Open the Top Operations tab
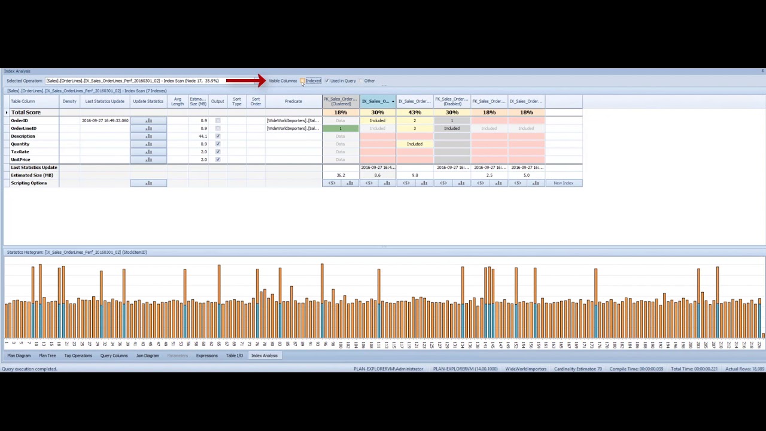Image resolution: width=766 pixels, height=431 pixels. pyautogui.click(x=78, y=356)
